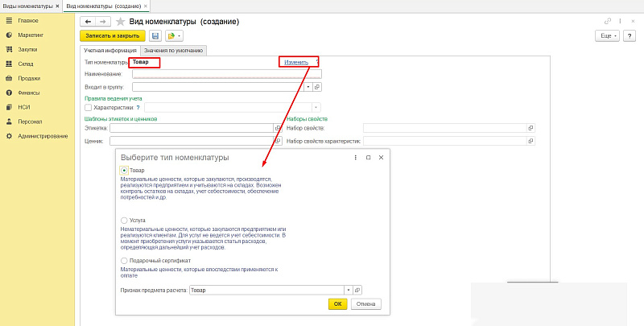644x326 pixels.
Task: Click the Изменить link
Action: tap(295, 62)
